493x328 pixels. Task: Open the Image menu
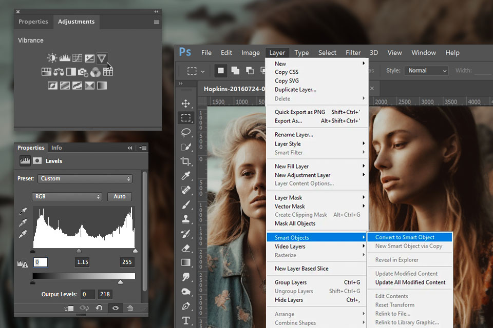pyautogui.click(x=251, y=53)
